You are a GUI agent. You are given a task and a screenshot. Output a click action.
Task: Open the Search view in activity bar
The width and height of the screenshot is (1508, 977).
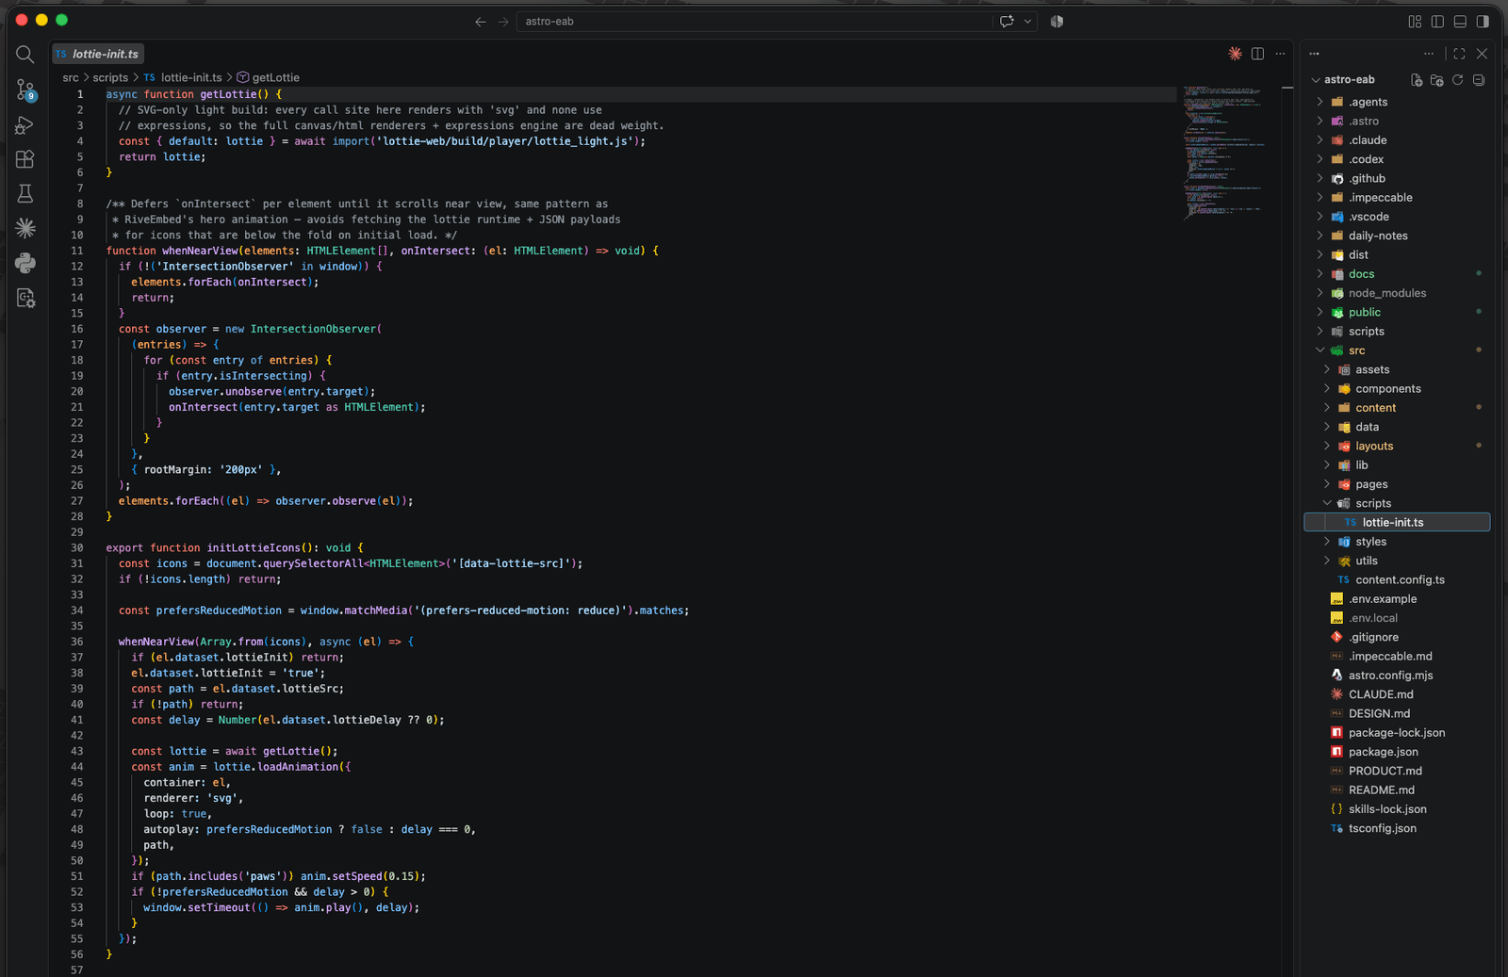(25, 55)
